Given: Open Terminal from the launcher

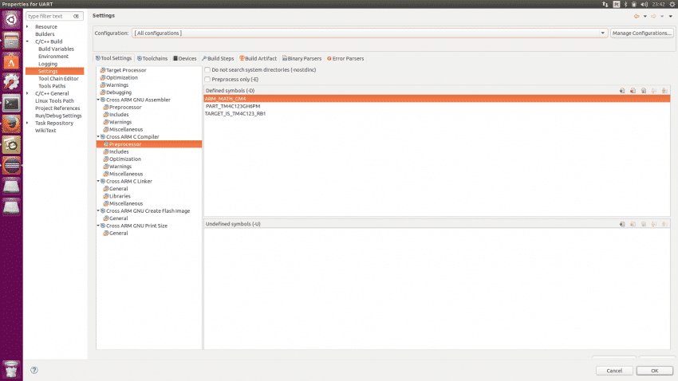Looking at the screenshot, I should (11, 104).
